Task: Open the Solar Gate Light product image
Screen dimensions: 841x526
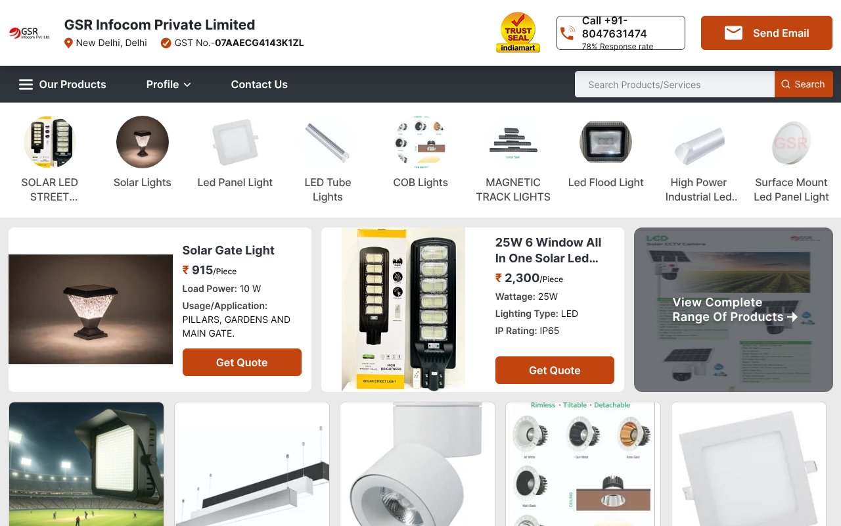Action: (91, 309)
